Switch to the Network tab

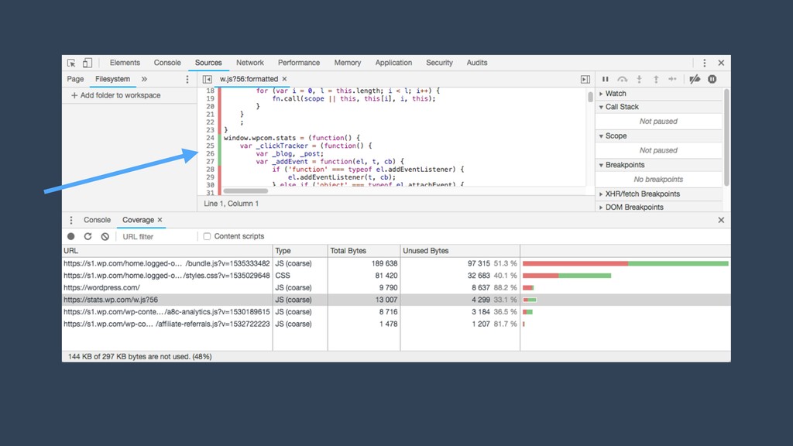pos(249,63)
